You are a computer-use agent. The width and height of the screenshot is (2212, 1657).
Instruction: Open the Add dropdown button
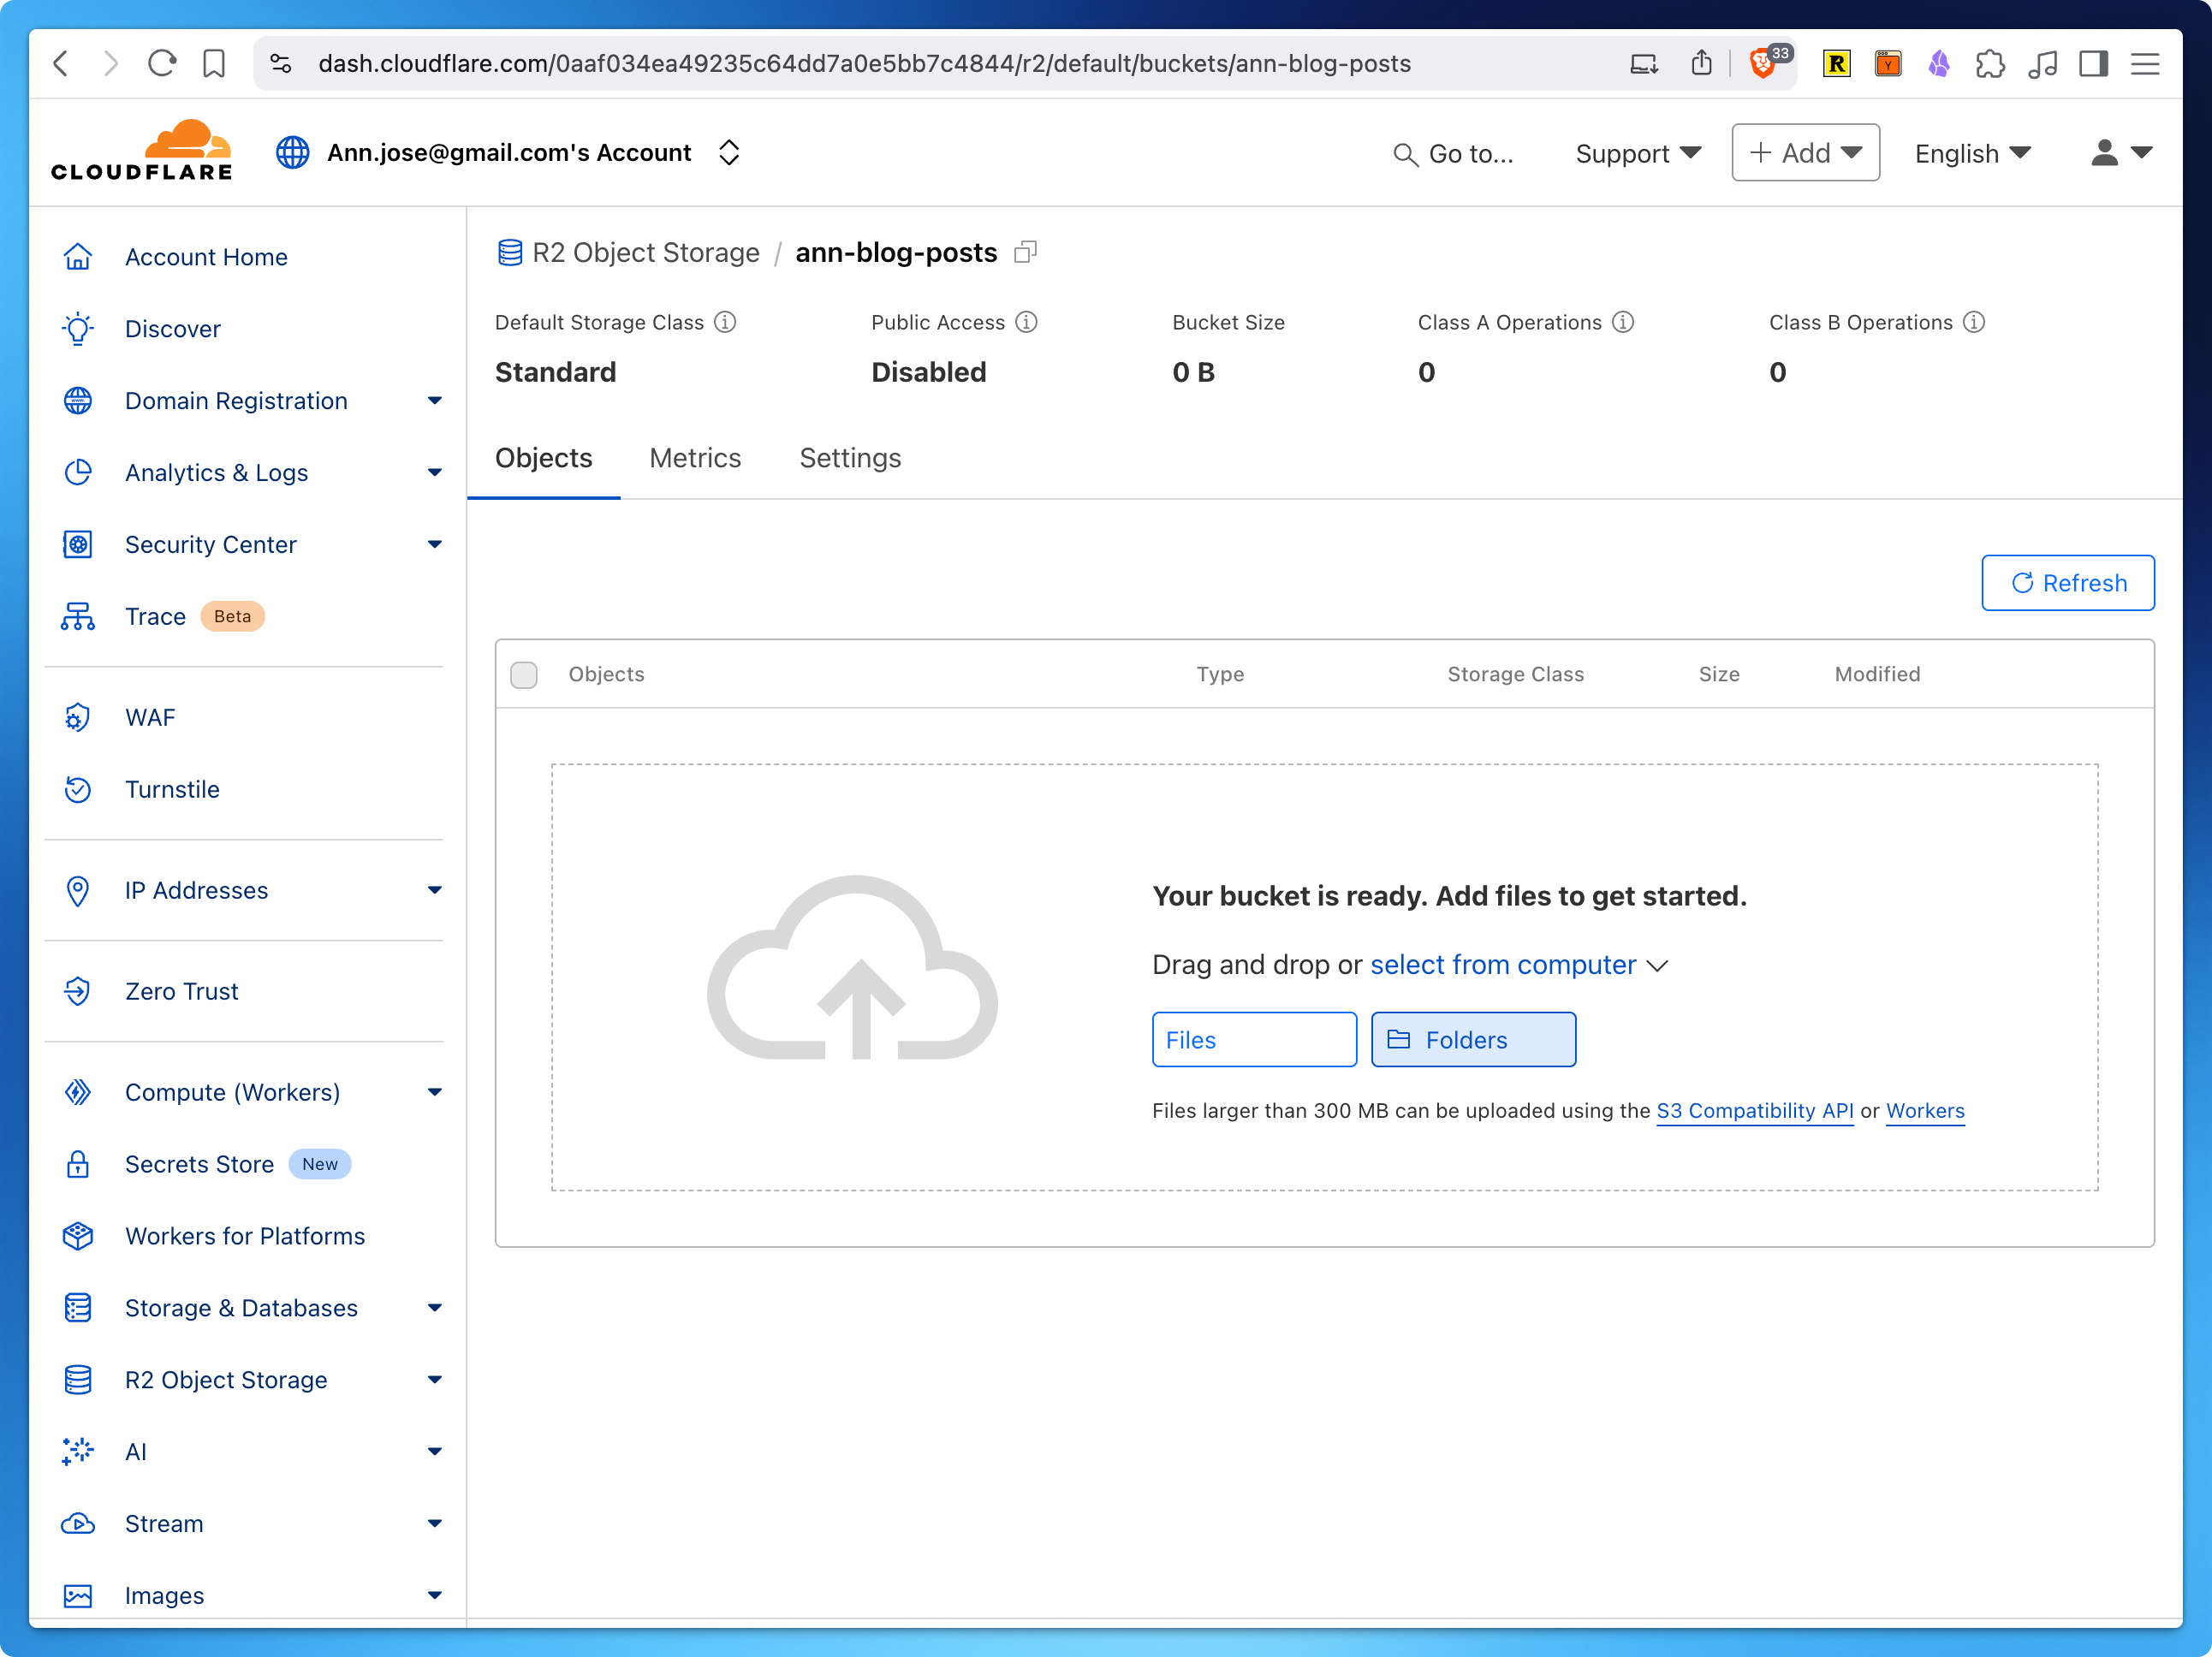point(1805,153)
